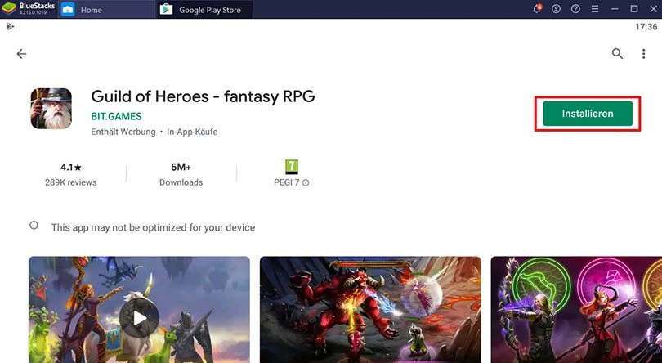Open Play Store search magnifier

click(617, 54)
